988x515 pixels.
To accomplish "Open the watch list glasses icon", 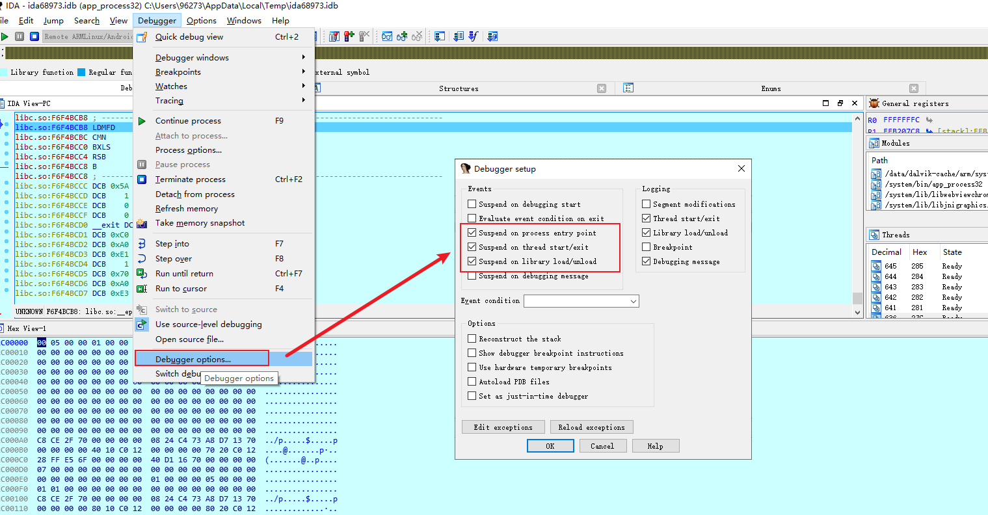I will [x=387, y=36].
